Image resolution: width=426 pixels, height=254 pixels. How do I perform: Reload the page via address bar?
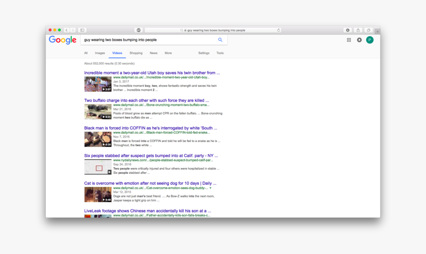[278, 30]
